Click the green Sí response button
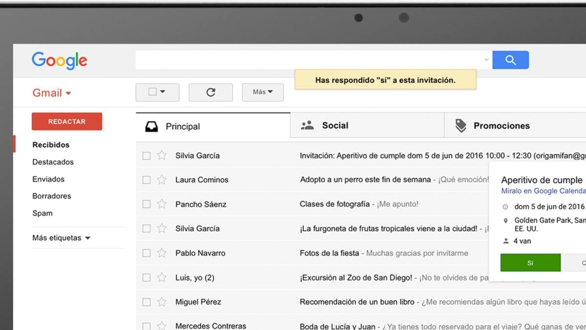 point(530,263)
